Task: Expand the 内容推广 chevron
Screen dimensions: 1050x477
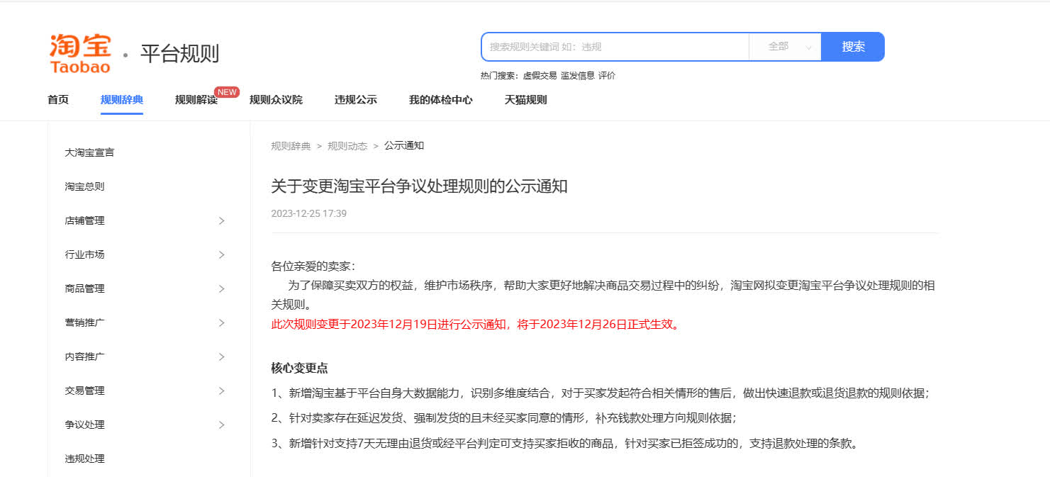Action: tap(221, 357)
